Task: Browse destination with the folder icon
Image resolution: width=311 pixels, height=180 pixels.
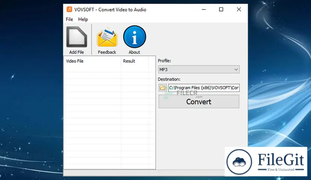Action: pos(163,88)
